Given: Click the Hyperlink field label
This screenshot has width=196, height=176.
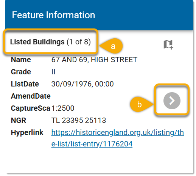Looking at the screenshot, I should pos(27,133).
